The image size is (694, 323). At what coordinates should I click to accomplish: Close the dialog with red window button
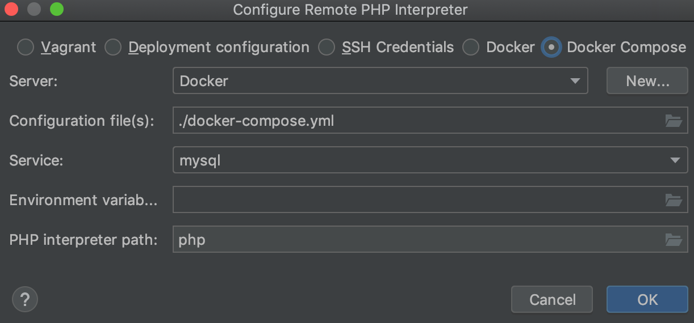pos(11,10)
